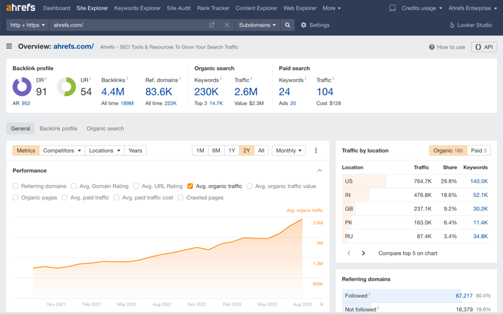Open Site Audit from top navigation
This screenshot has width=503, height=314.
click(x=179, y=8)
